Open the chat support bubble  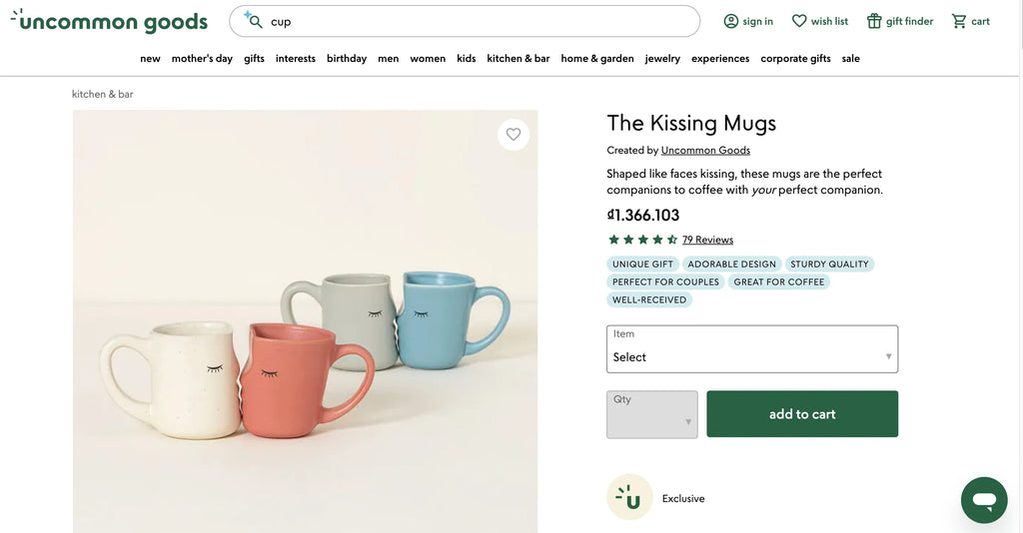click(984, 500)
